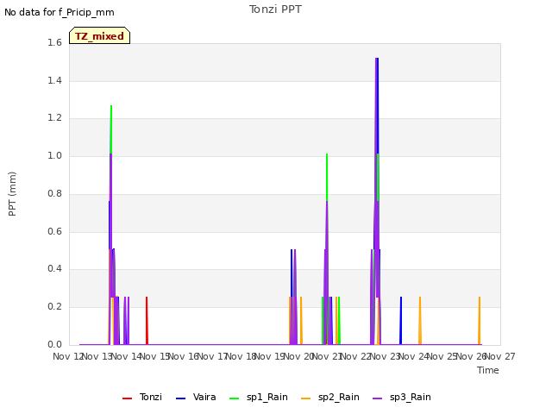Toggle the sp1_Rain legend entry
The image size is (552, 414).
tap(259, 398)
